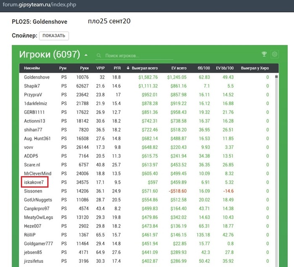Click the search magnifier icon

(99, 56)
